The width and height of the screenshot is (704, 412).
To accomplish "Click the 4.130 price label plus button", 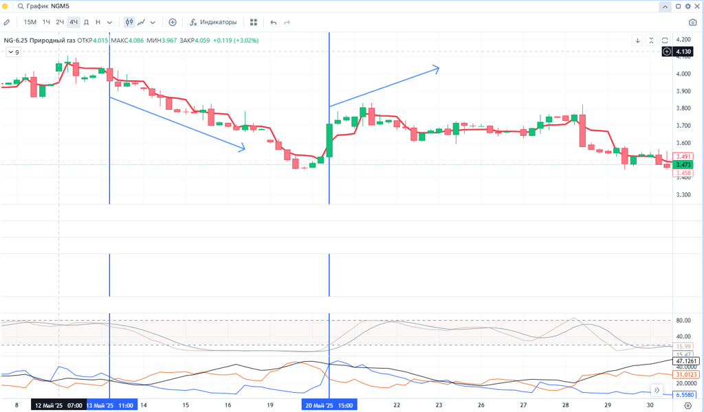I will click(x=667, y=51).
